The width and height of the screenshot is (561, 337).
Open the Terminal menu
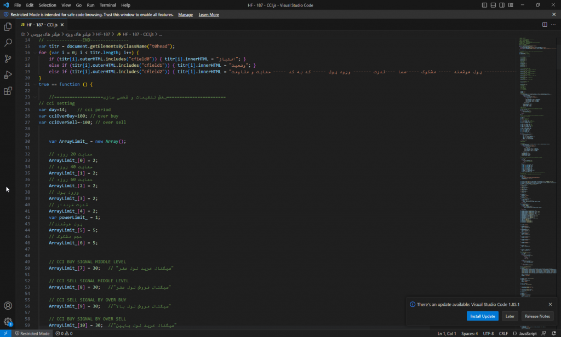click(x=107, y=5)
